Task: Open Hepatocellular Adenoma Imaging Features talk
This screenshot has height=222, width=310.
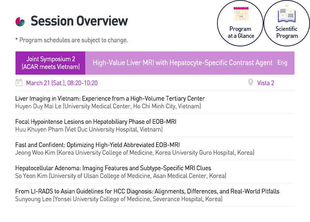Action: click(x=113, y=168)
